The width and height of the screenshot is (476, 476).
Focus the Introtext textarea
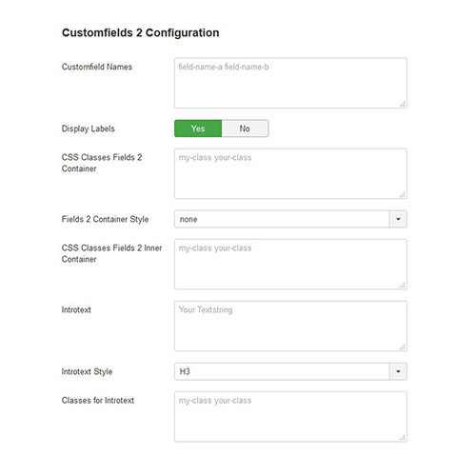click(290, 326)
